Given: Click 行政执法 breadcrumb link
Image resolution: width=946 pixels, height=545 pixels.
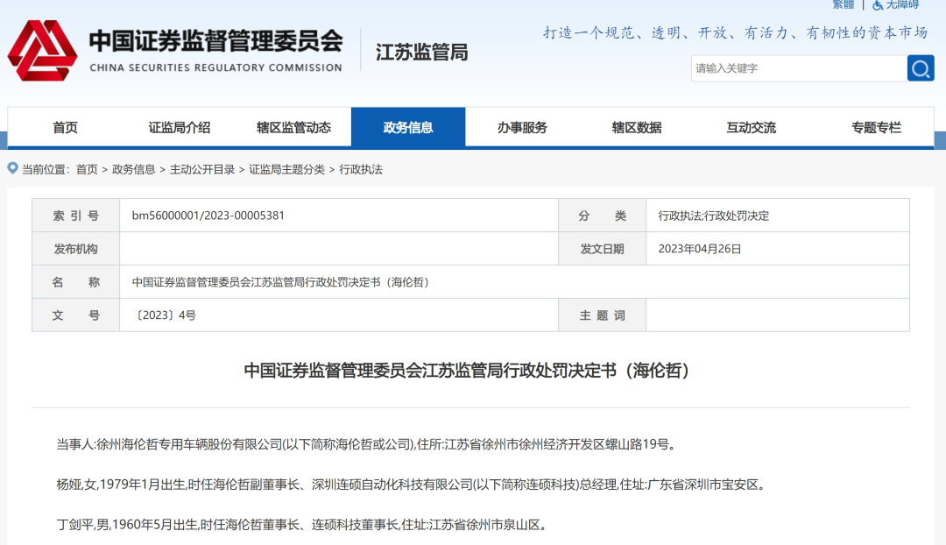Looking at the screenshot, I should tap(361, 170).
